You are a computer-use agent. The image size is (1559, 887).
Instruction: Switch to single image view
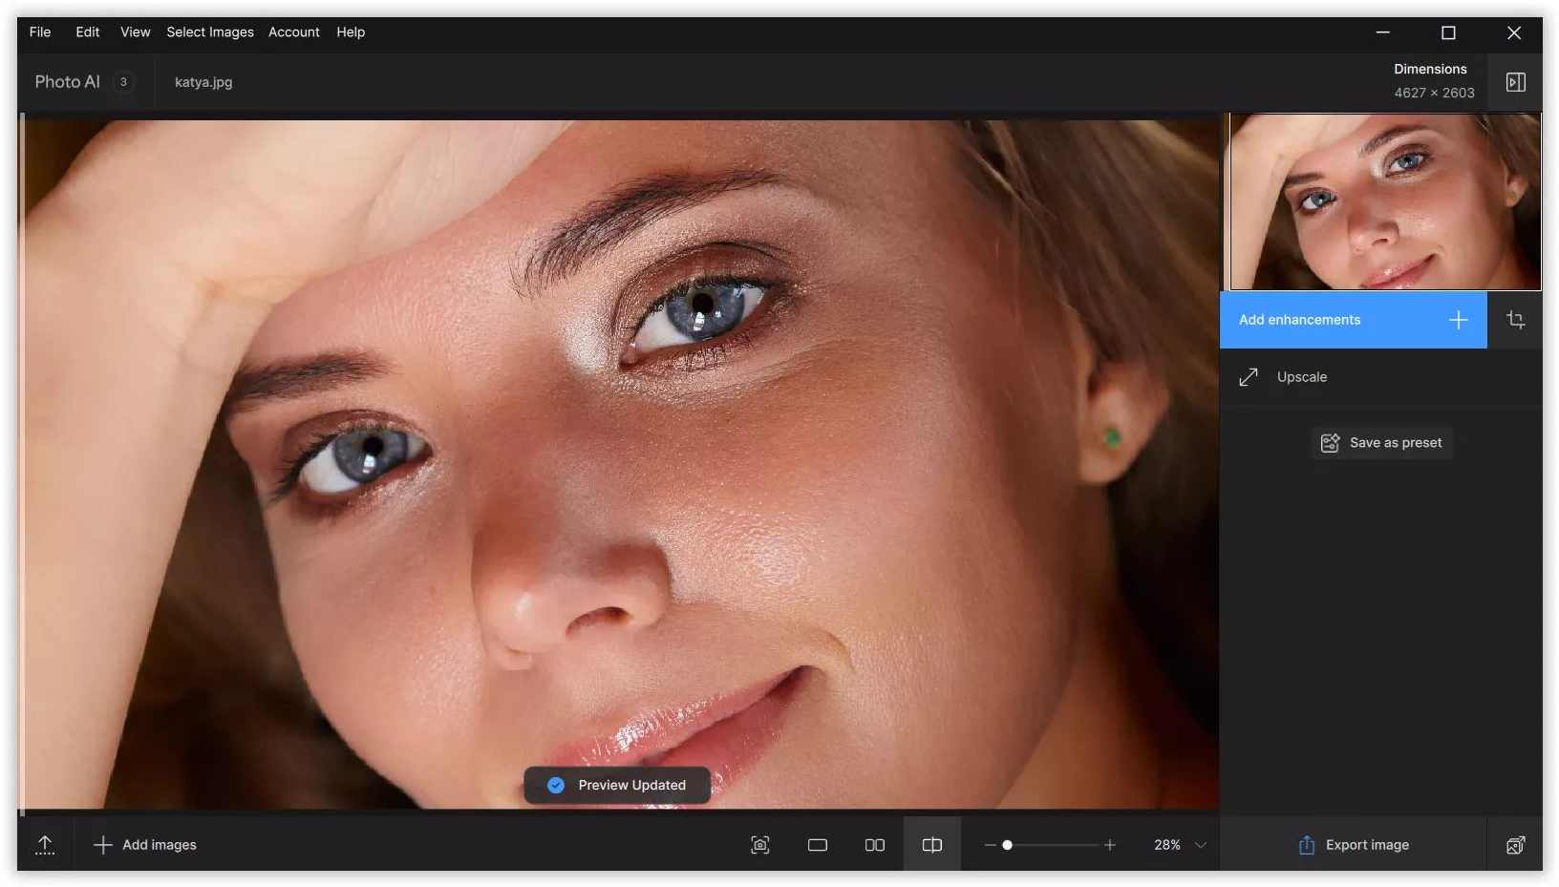tap(817, 844)
